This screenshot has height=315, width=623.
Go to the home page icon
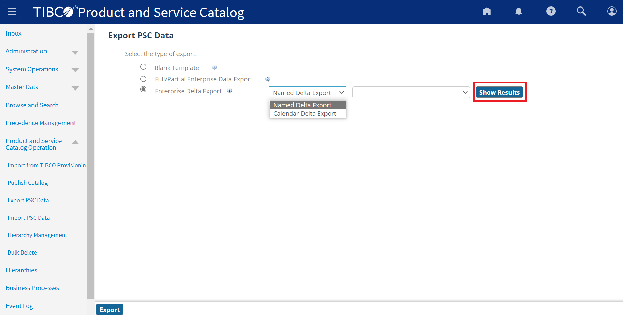487,12
